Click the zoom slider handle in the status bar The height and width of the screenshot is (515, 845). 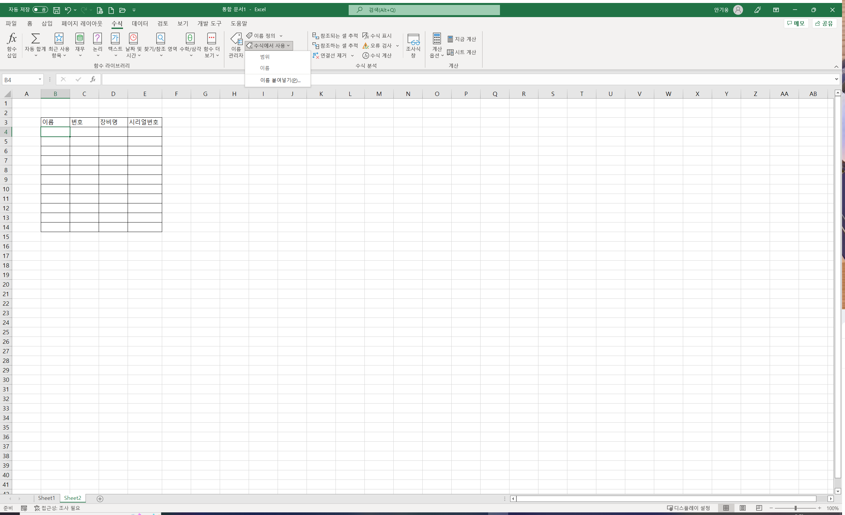(x=795, y=508)
